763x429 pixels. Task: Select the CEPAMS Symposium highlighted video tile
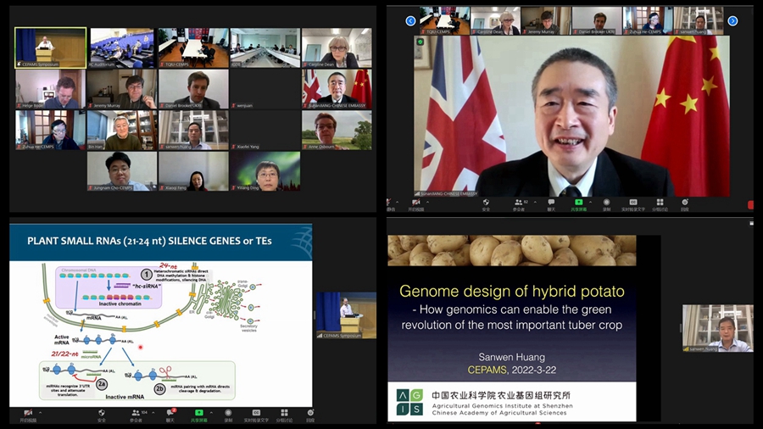50,47
